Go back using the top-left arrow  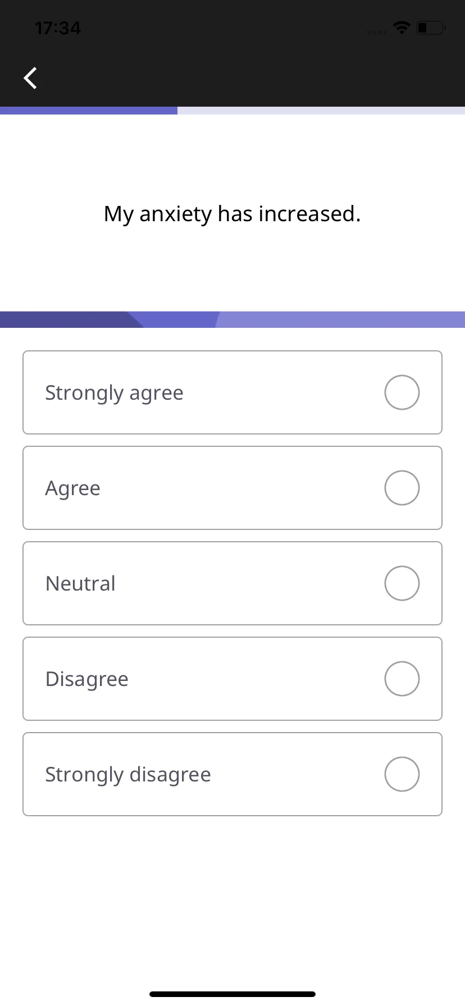(30, 78)
